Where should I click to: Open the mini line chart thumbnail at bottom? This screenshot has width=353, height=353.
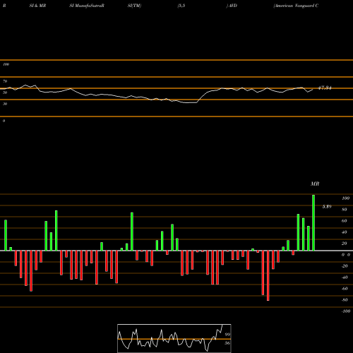[x=174, y=338]
